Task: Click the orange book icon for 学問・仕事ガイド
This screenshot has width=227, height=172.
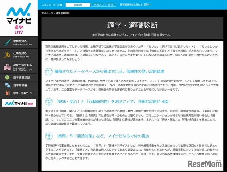Action: [7, 93]
